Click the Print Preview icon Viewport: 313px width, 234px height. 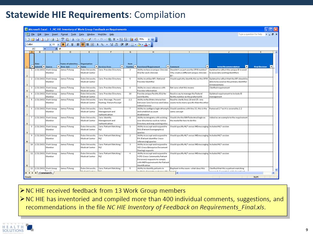pyautogui.click(x=57, y=39)
